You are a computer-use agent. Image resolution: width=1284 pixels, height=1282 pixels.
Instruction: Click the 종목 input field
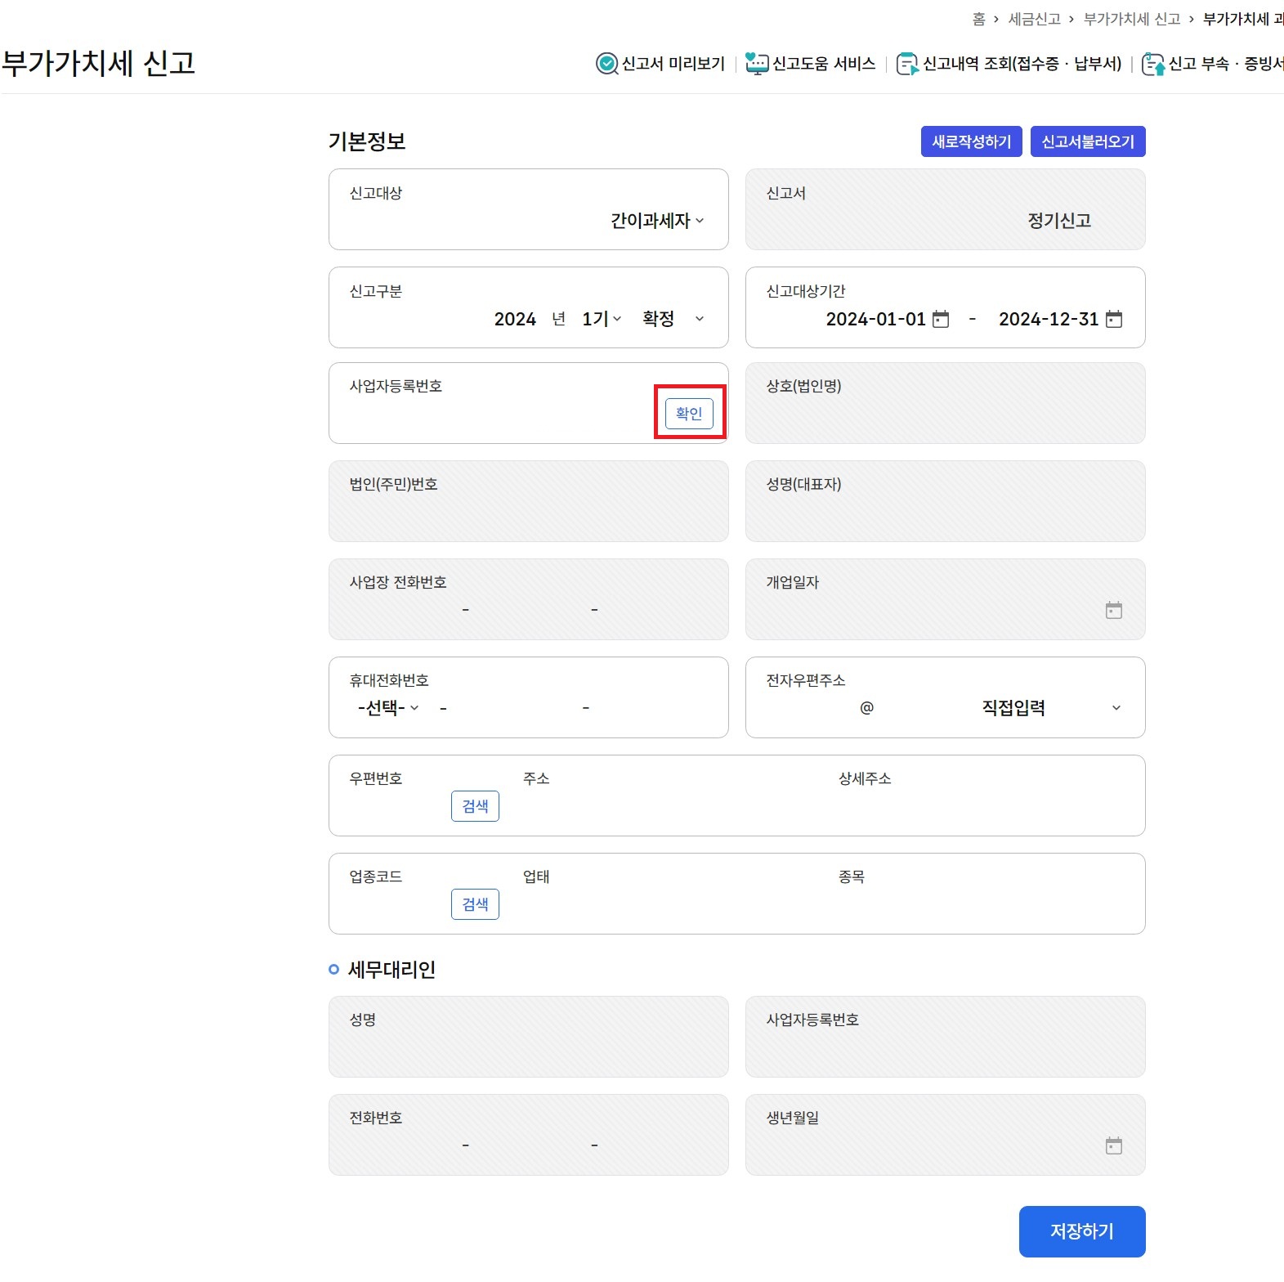tap(981, 904)
